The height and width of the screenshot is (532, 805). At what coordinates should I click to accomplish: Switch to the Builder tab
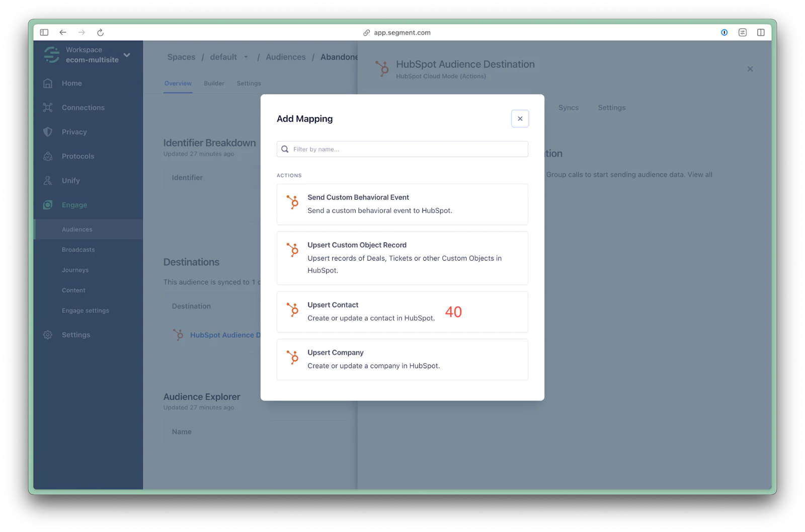click(x=214, y=84)
